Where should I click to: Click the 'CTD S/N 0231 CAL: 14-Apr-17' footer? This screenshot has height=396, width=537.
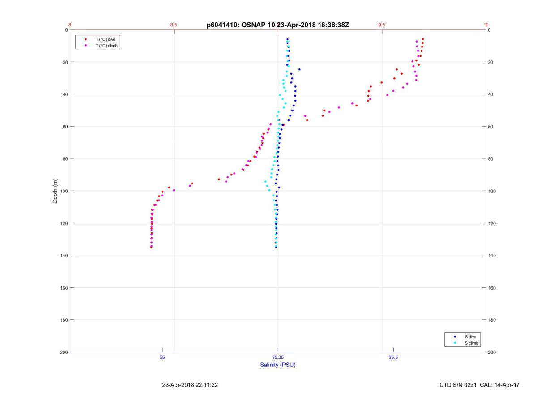coord(480,385)
